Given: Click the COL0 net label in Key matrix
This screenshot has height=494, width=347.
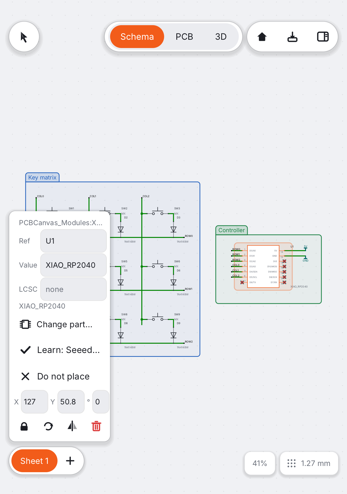Looking at the screenshot, I should coord(40,196).
